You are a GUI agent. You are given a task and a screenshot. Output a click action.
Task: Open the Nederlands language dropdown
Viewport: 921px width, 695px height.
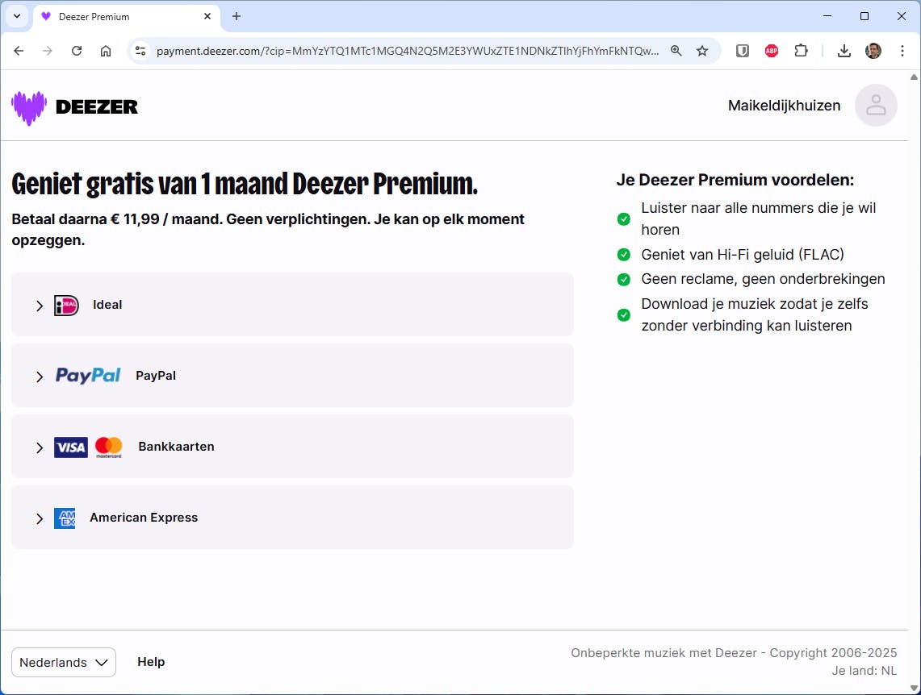[63, 662]
